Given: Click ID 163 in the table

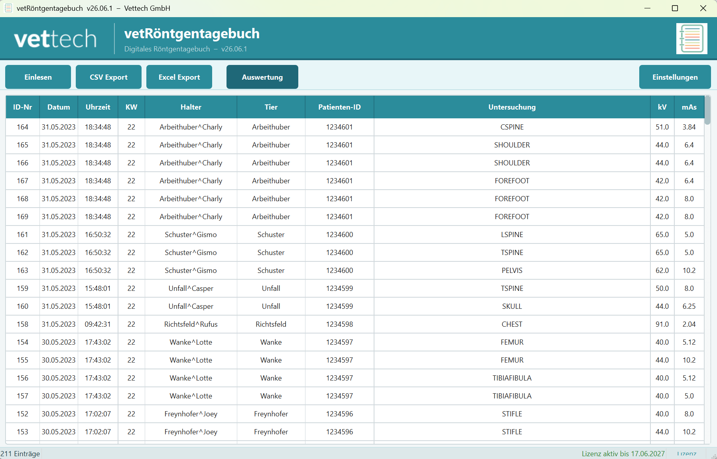Looking at the screenshot, I should [23, 271].
